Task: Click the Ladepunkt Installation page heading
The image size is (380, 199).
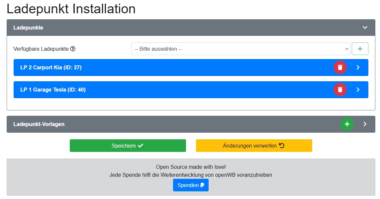Action: pos(71,9)
